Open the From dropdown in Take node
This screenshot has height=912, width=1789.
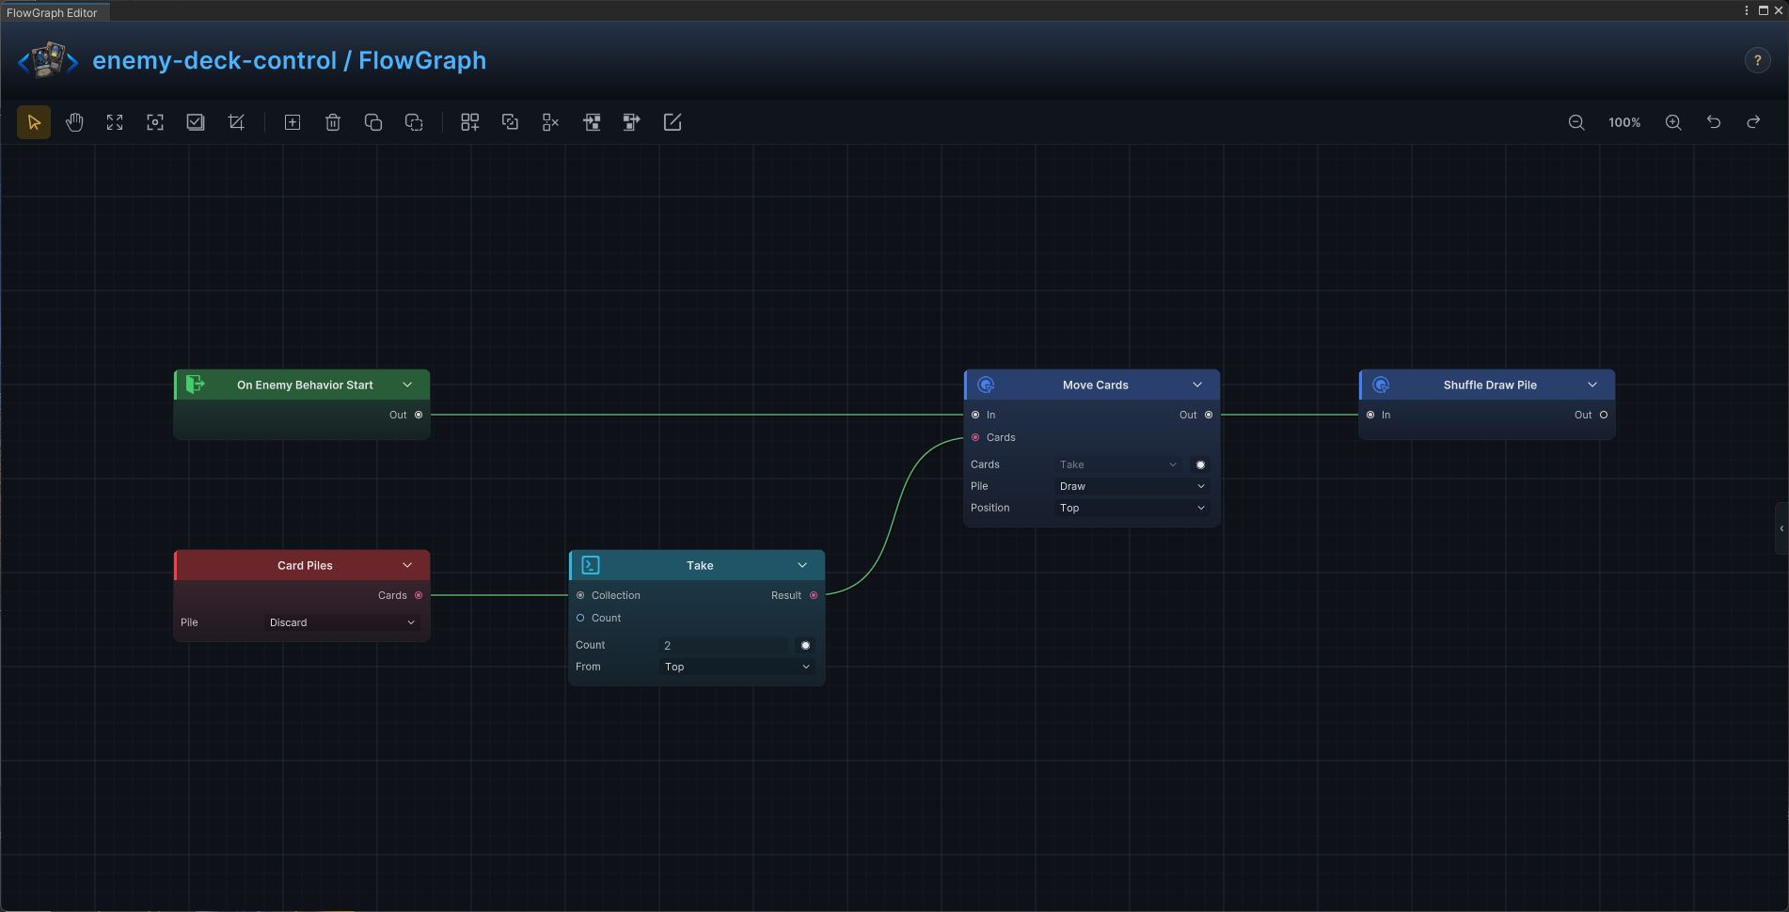(737, 667)
